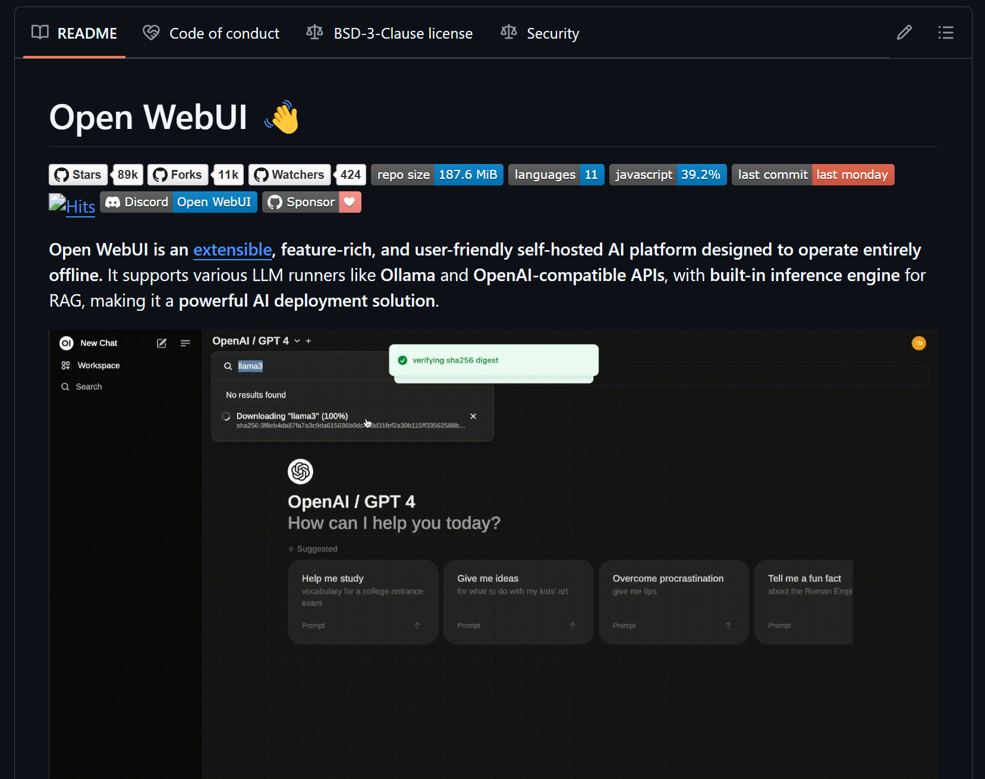Click the 89k stars count badge
Viewport: 985px width, 779px height.
(x=127, y=175)
